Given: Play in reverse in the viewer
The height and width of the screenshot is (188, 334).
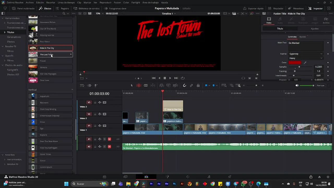Looking at the screenshot, I should point(159,78).
